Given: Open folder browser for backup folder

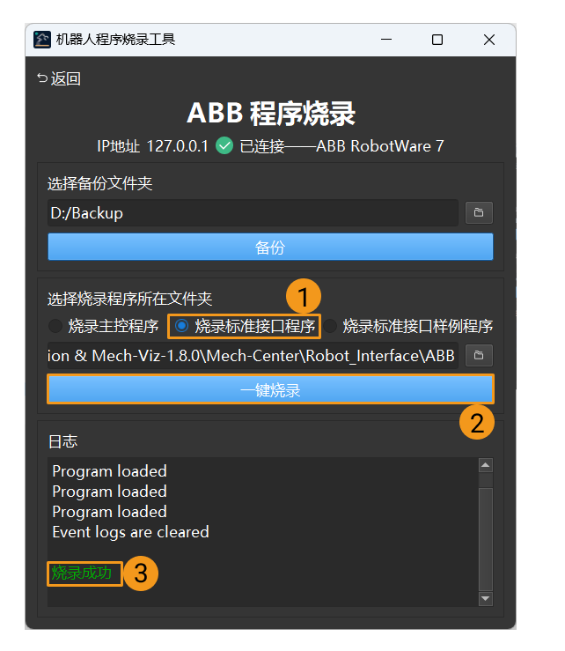Looking at the screenshot, I should coord(479,212).
